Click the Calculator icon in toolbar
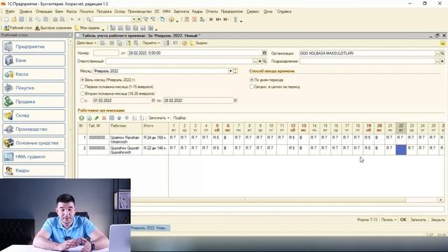Viewport: 448px width, 252px height. 187,20
